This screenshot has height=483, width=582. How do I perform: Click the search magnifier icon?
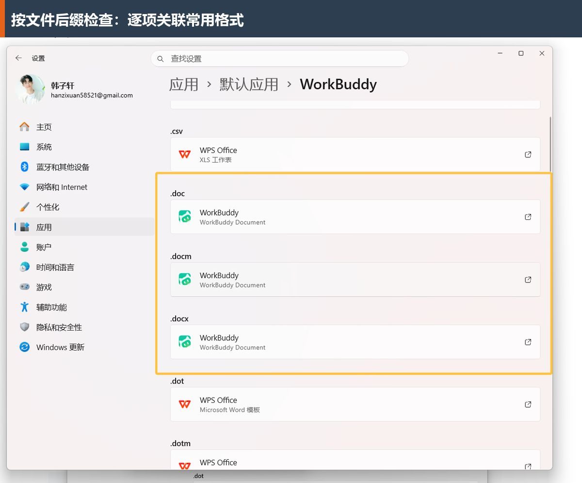(x=161, y=59)
